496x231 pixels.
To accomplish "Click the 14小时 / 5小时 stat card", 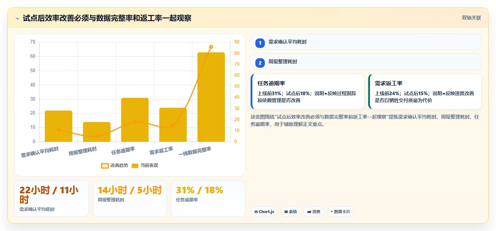I will [x=130, y=198].
